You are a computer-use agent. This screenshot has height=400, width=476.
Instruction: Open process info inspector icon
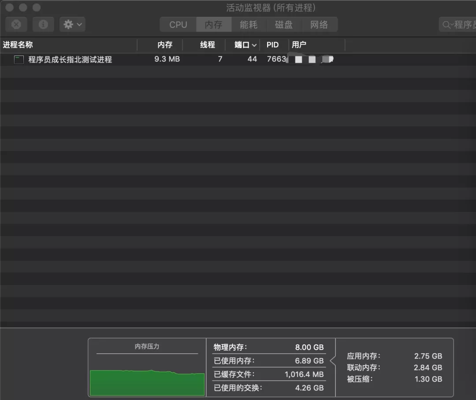(x=43, y=25)
